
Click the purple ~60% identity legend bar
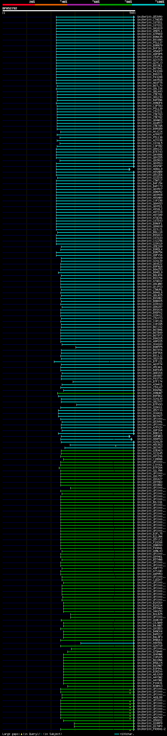pos(83,5)
